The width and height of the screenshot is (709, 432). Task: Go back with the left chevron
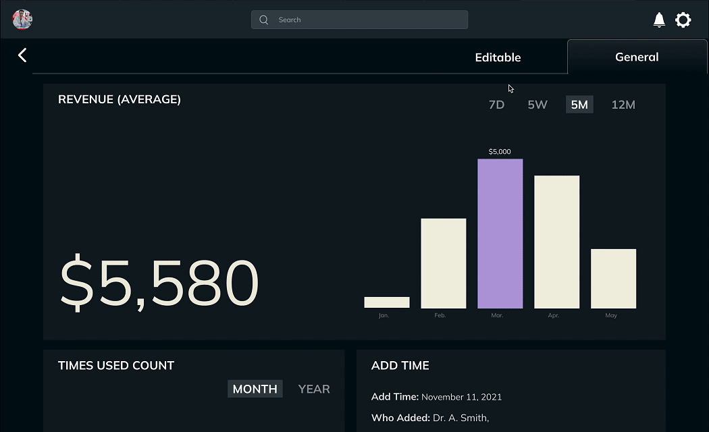22,55
